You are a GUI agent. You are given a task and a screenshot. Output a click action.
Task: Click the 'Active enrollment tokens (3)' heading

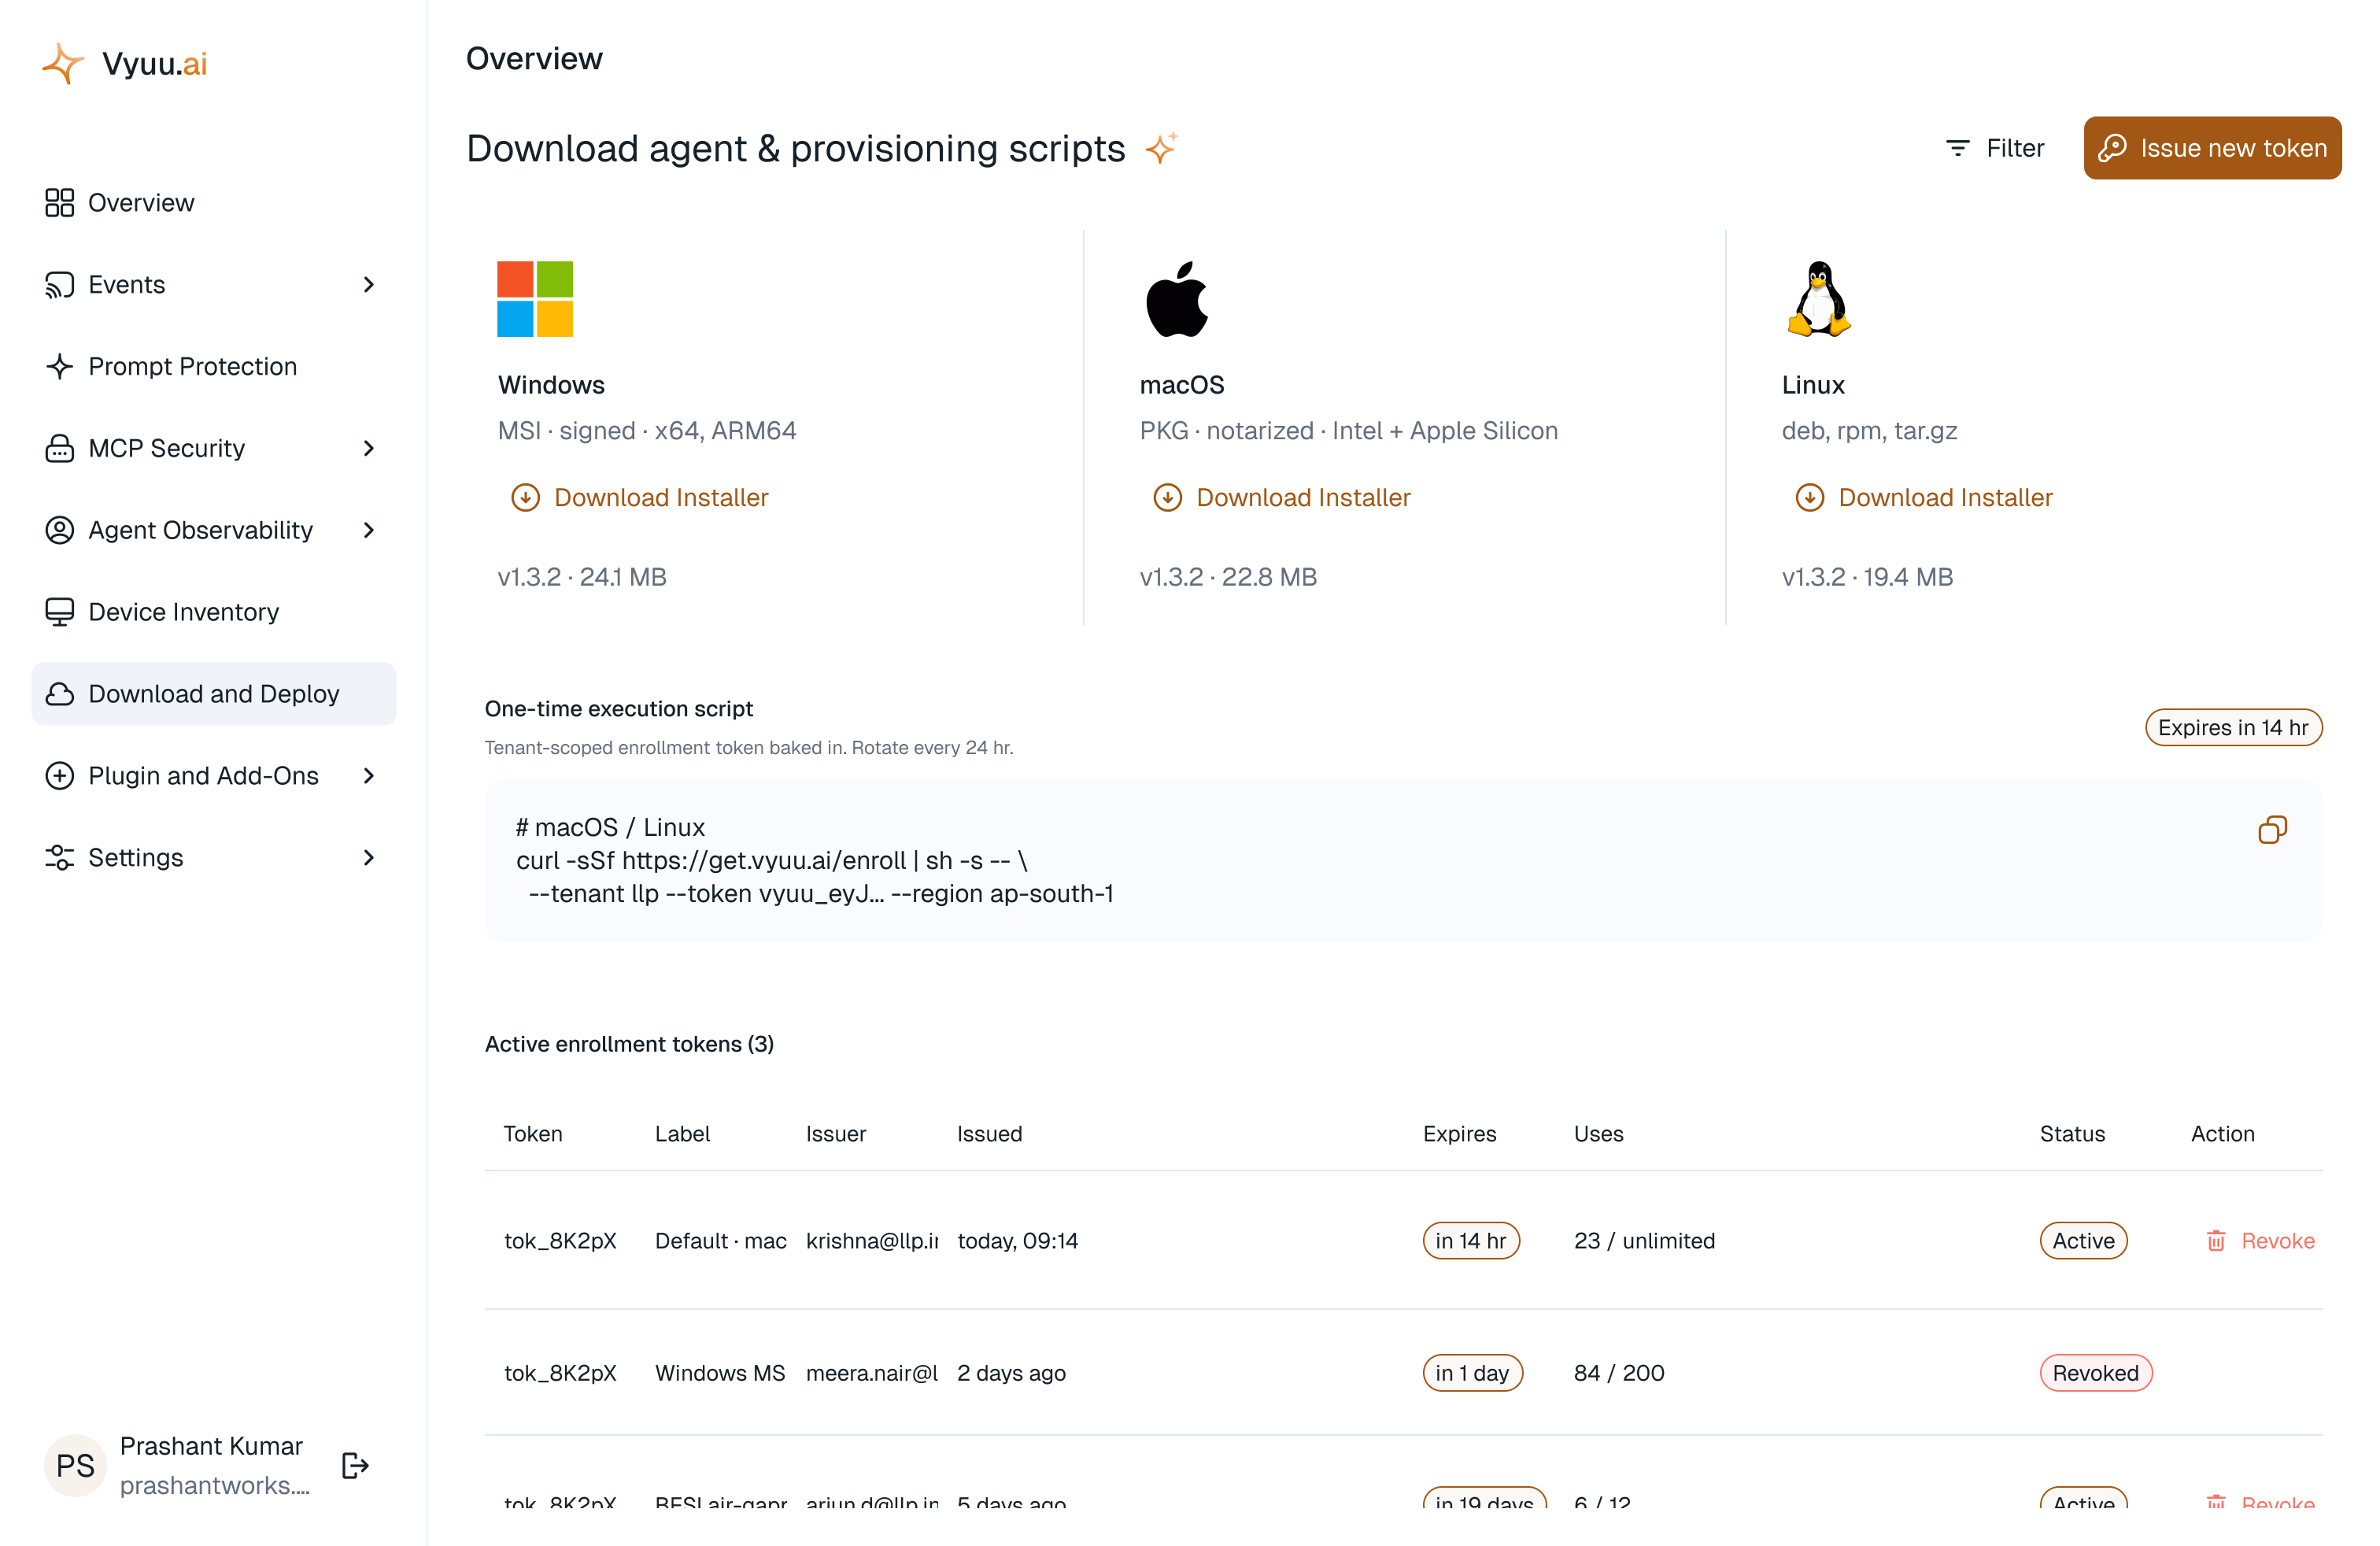point(629,1044)
